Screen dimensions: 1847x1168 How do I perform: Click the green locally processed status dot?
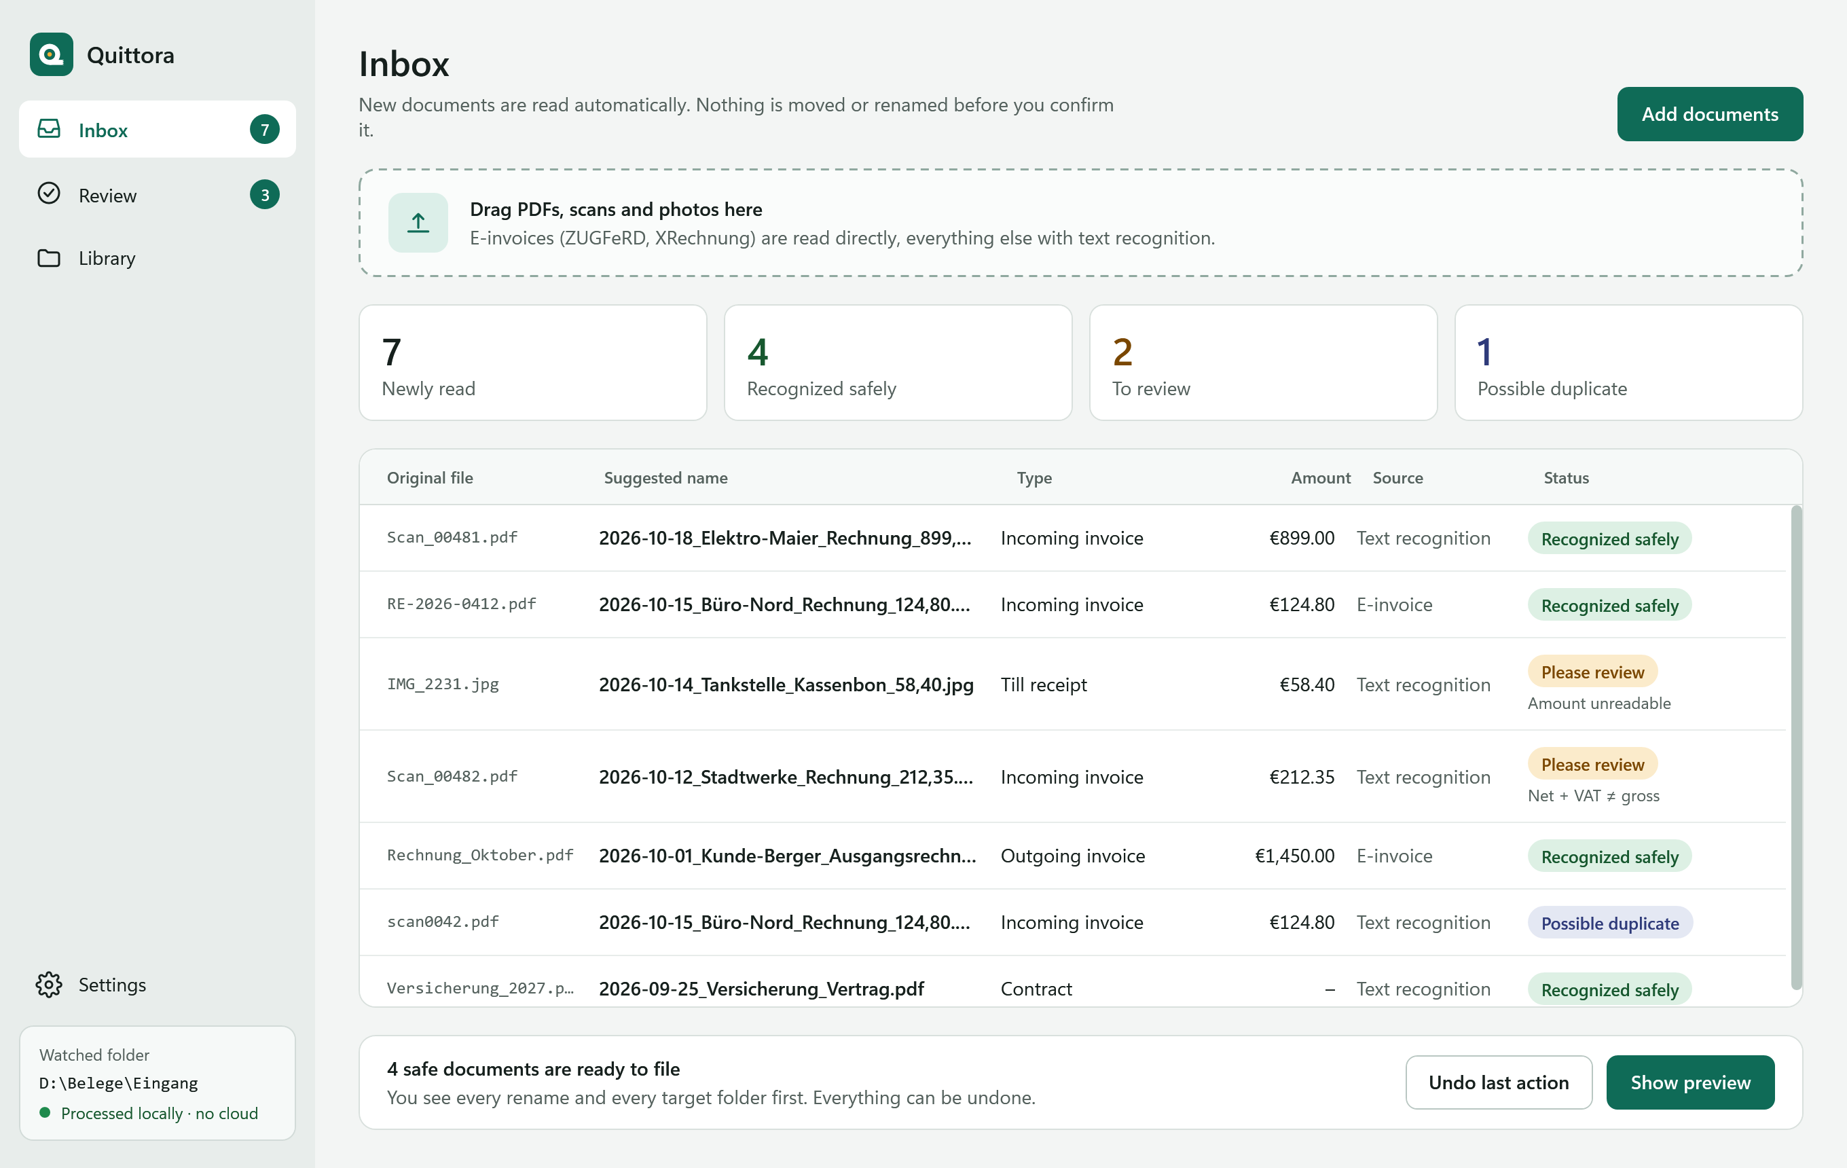point(45,1112)
